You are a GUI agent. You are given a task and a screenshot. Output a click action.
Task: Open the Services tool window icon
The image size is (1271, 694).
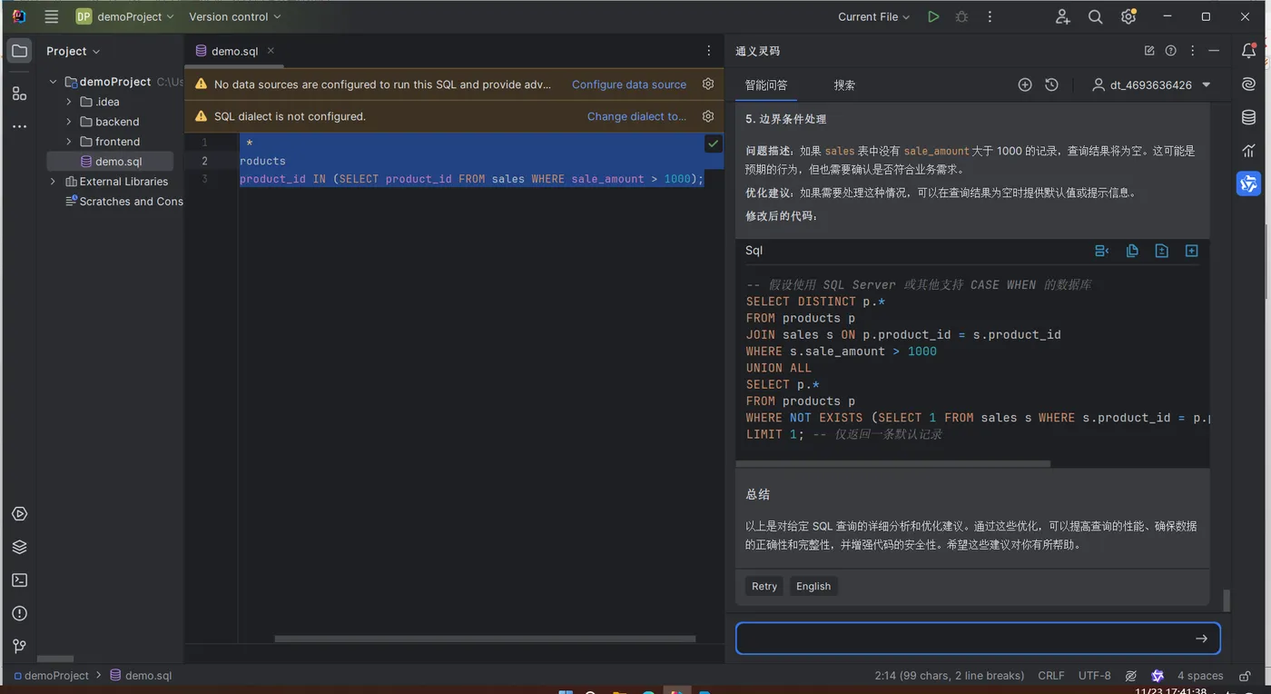pyautogui.click(x=19, y=514)
